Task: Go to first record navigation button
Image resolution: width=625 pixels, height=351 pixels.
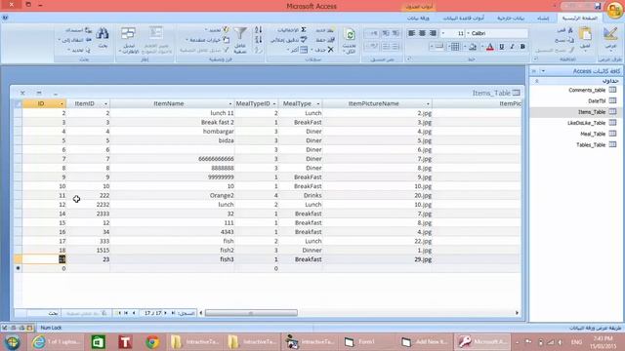Action: (x=174, y=313)
